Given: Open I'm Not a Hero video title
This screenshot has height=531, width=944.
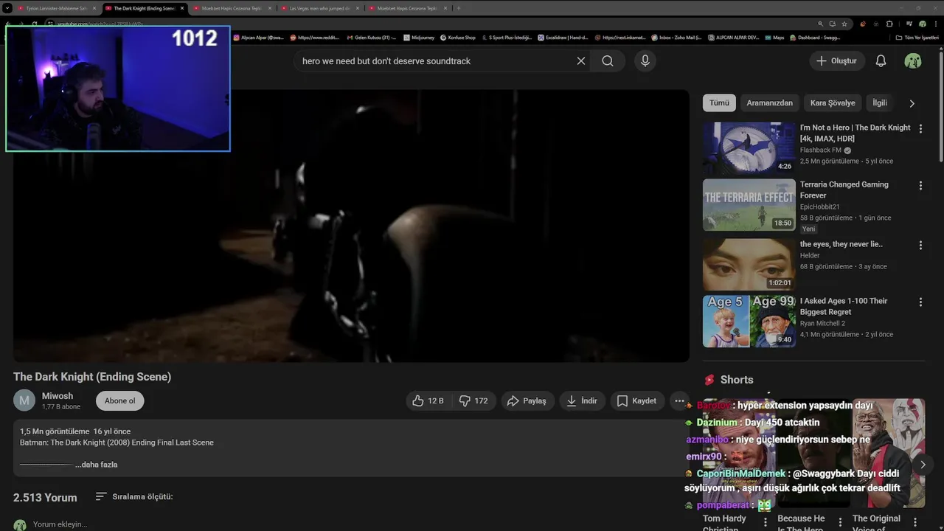Looking at the screenshot, I should coord(855,133).
